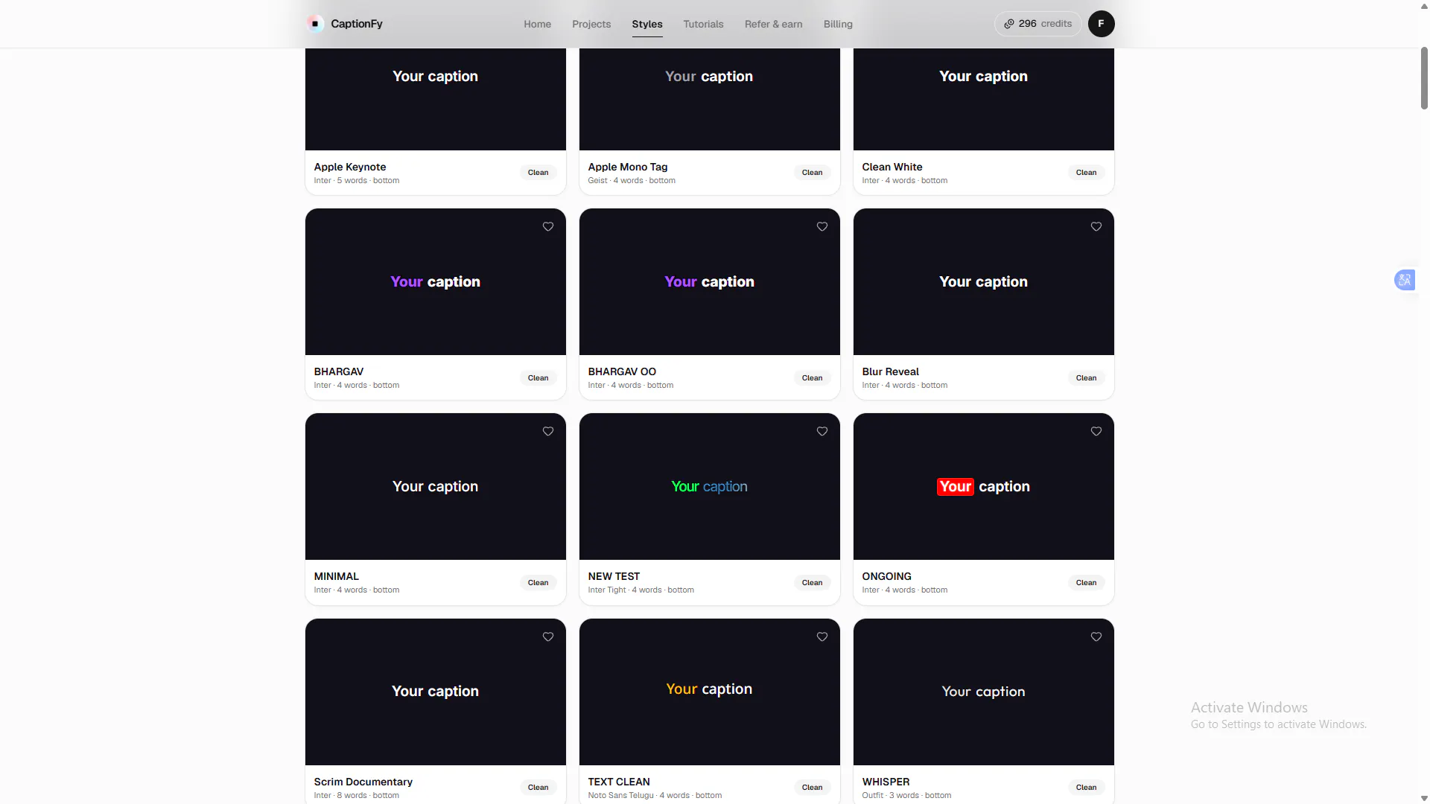
Task: Open the Tutorials tab
Action: point(703,24)
